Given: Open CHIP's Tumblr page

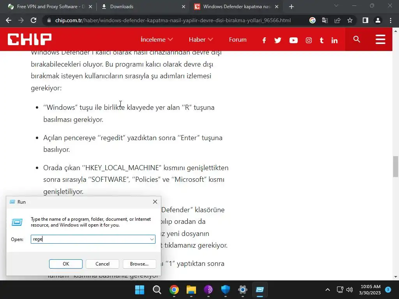Looking at the screenshot, I should [321, 40].
